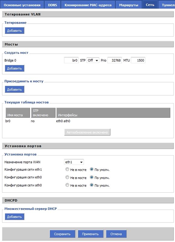Click Добавить under Присоединить к мосту
This screenshot has width=175, height=242.
click(x=14, y=90)
